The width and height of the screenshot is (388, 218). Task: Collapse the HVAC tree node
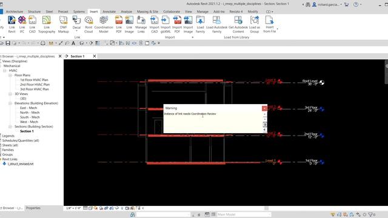[x=5, y=71]
